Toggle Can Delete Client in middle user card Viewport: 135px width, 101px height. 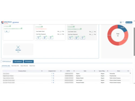pos(60,32)
